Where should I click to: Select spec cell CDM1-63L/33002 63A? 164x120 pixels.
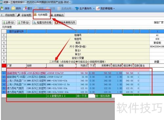point(61,92)
